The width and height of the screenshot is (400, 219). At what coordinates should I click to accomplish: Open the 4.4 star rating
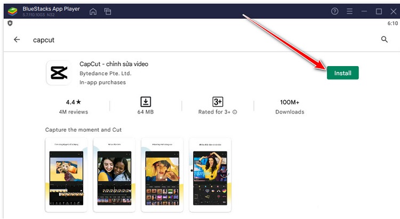[74, 102]
